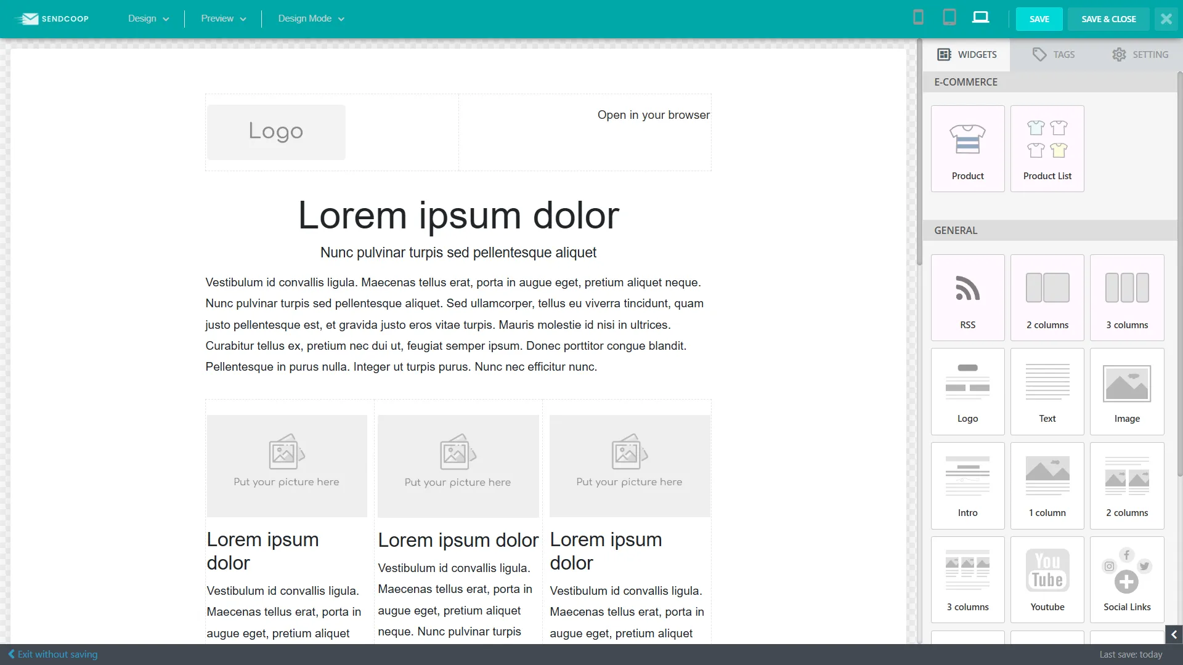Select the general 3 columns layout widget
The width and height of the screenshot is (1183, 665).
pos(1126,297)
